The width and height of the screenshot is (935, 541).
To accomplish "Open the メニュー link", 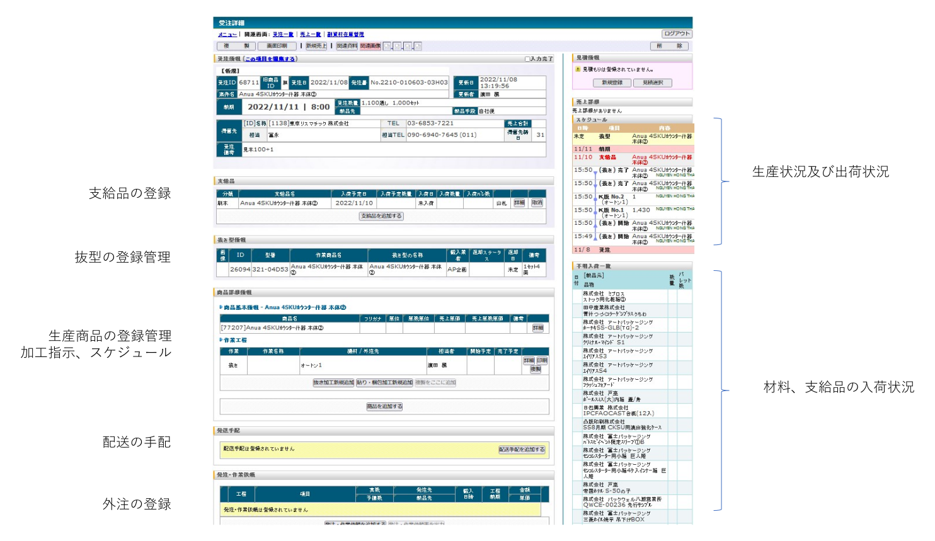I will [227, 35].
